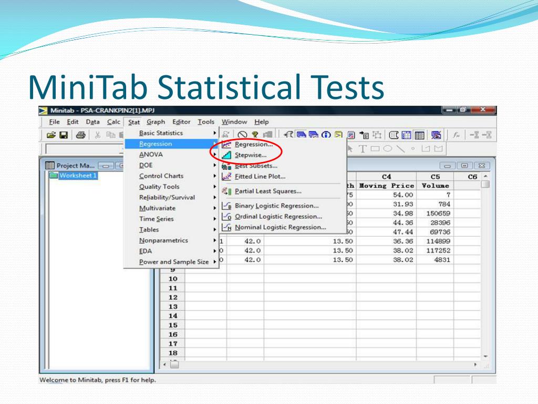The image size is (538, 404).
Task: Click Close All Graphs icon
Action: coord(436,135)
